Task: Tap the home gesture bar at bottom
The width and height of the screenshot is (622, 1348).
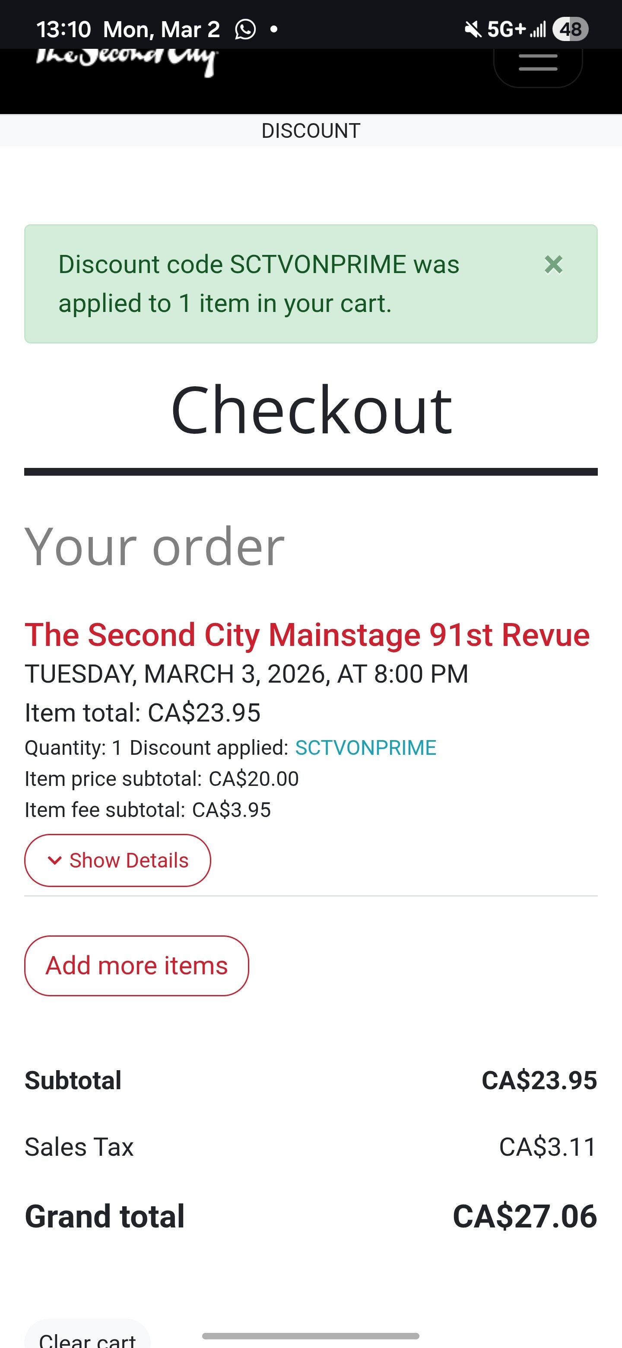Action: click(x=311, y=1336)
